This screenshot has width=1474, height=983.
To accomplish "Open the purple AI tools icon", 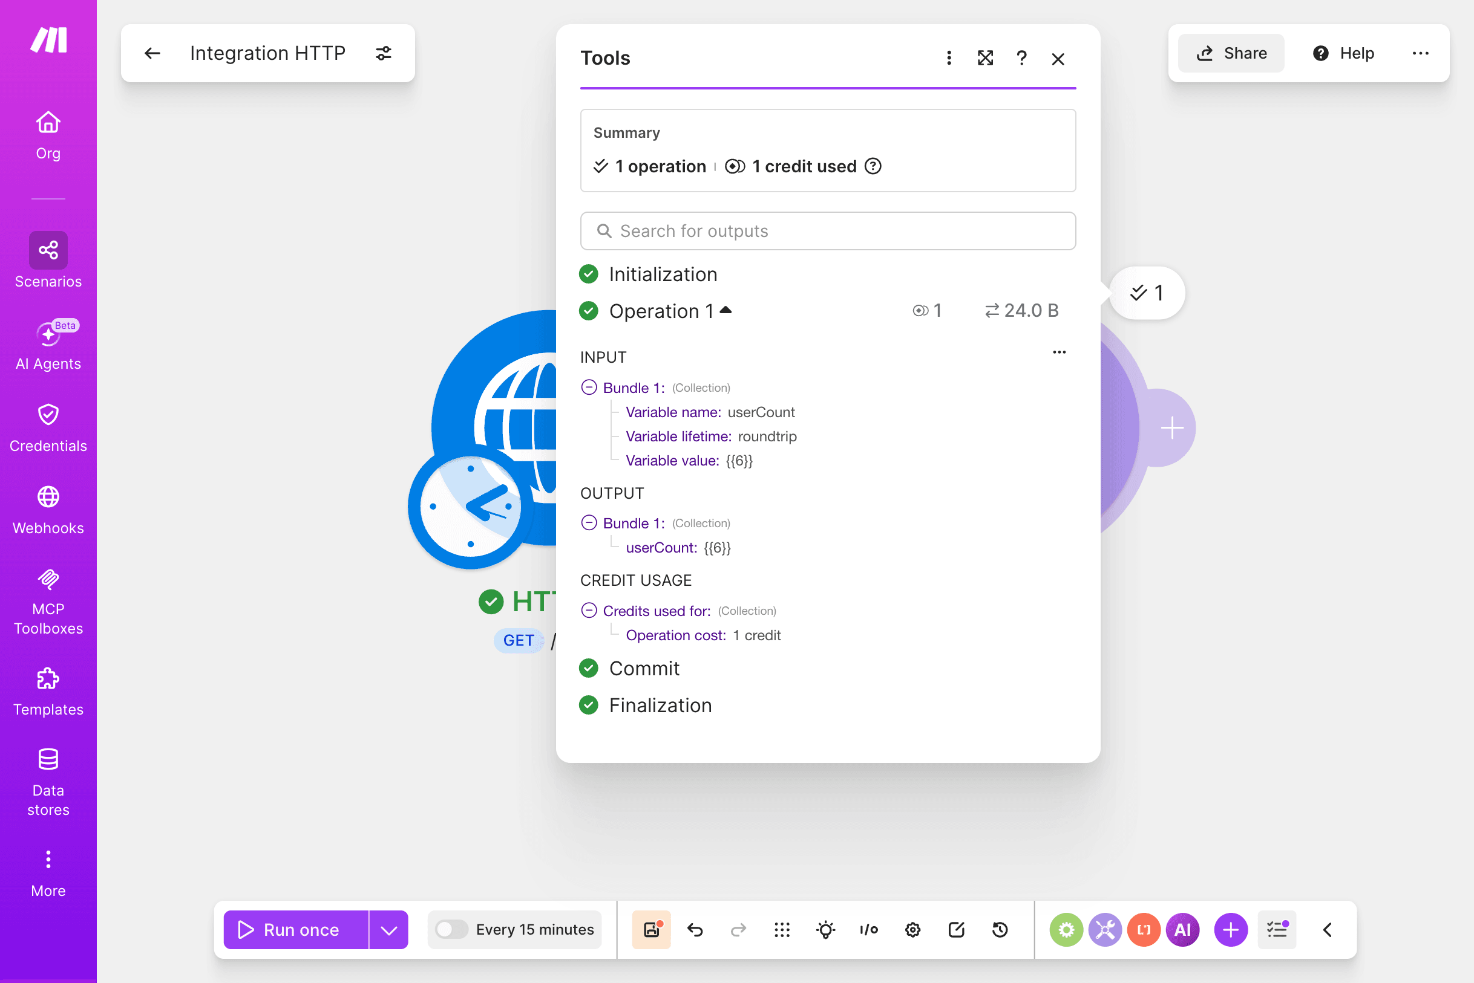I will click(x=1183, y=930).
